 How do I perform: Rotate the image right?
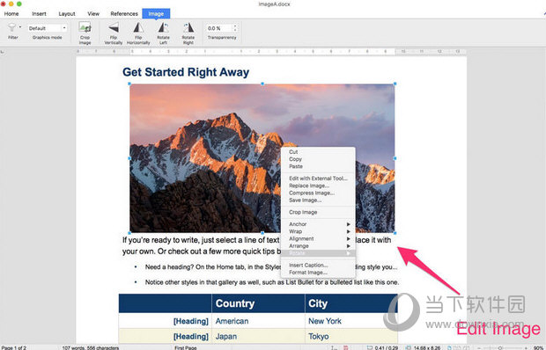coord(188,33)
